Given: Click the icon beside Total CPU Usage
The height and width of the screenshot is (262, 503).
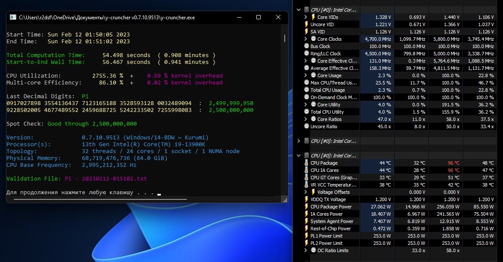Looking at the screenshot, I should pos(307,90).
